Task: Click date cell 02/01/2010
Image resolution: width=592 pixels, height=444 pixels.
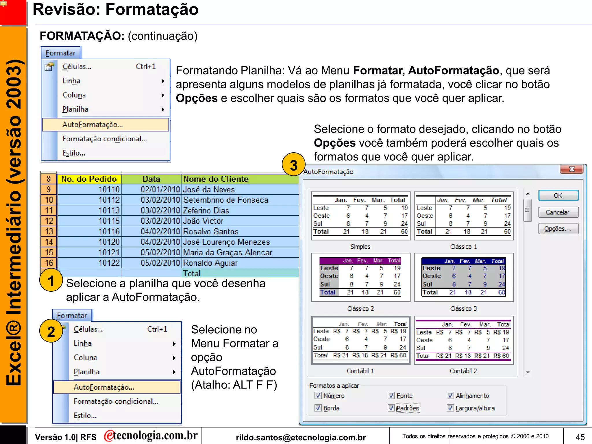Action: (151, 190)
